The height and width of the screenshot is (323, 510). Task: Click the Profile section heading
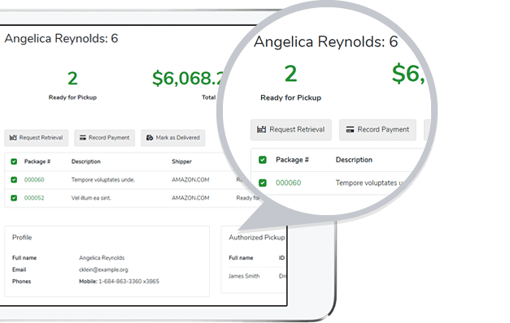tap(22, 237)
